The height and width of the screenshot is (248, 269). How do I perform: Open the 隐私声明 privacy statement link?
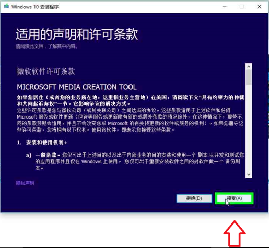tap(25, 183)
